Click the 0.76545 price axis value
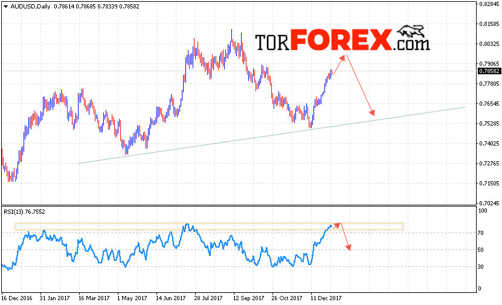 489,104
